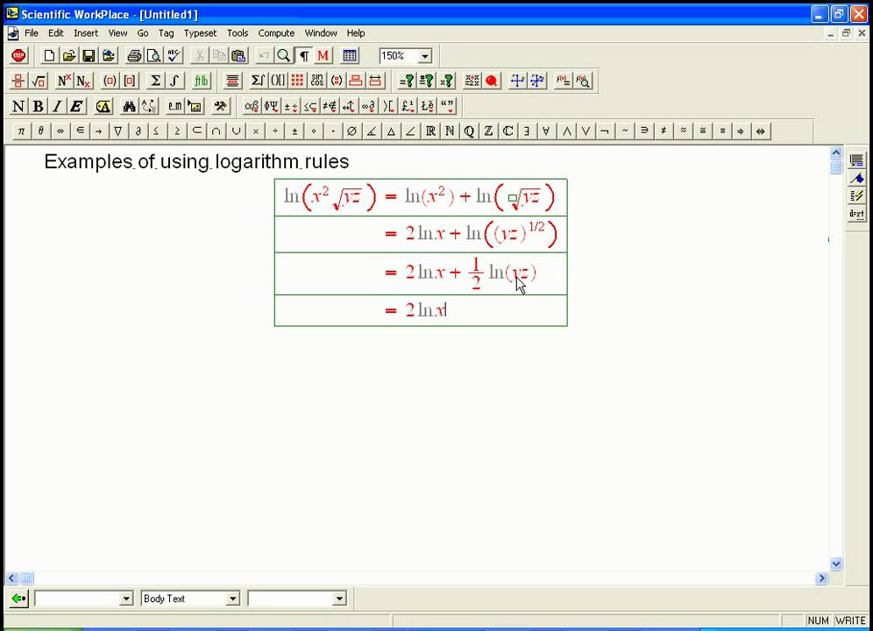Insert the for-all ∀ symbol
Image resolution: width=873 pixels, height=631 pixels.
[x=546, y=131]
